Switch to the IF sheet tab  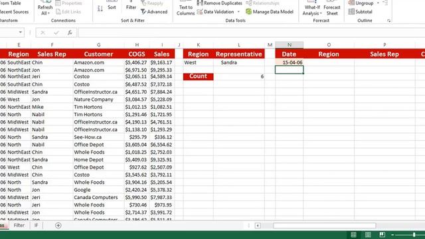(36, 226)
